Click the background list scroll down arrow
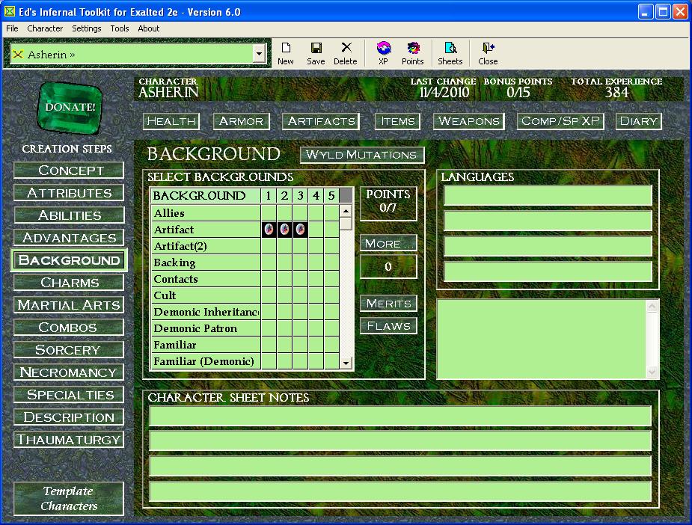The width and height of the screenshot is (692, 525). tap(346, 363)
